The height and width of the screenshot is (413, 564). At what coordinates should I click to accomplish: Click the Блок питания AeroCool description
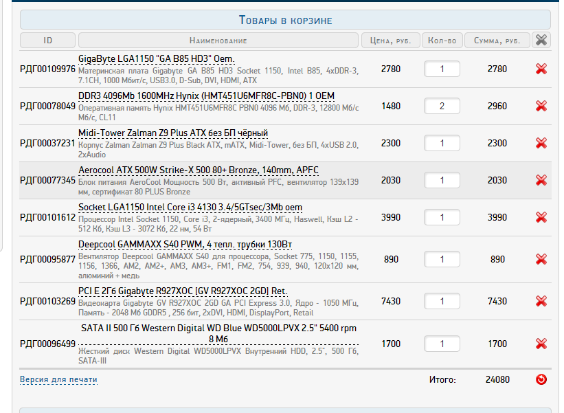tap(218, 187)
